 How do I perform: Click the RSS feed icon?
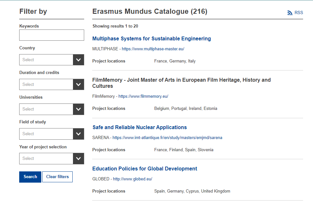tap(290, 13)
